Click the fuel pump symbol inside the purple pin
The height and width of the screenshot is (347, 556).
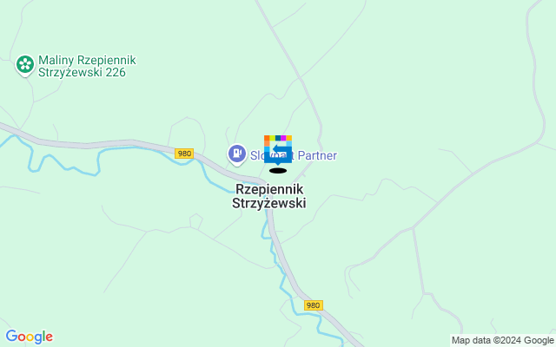237,153
